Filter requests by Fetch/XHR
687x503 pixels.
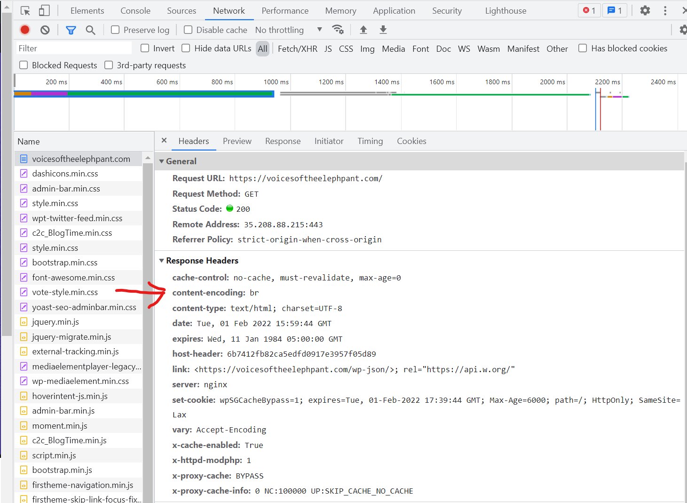click(298, 48)
